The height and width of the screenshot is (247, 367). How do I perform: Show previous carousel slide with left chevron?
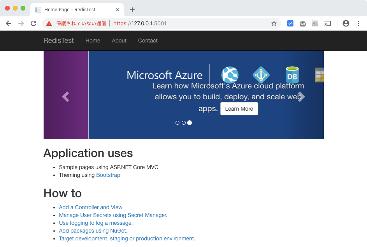(65, 97)
